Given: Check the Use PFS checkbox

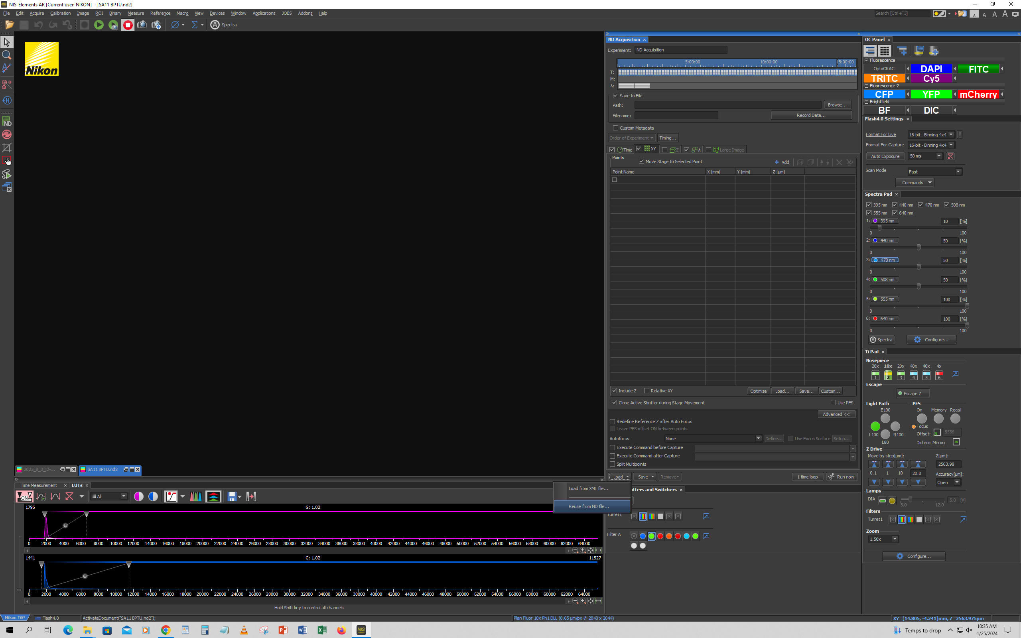Looking at the screenshot, I should click(x=833, y=403).
